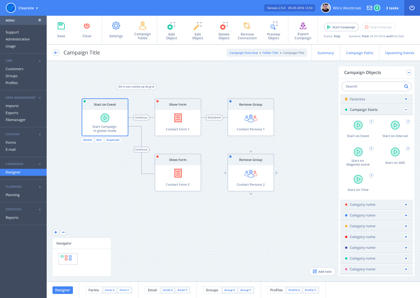420x298 pixels.
Task: Select the Start on SMS object icon
Action: coord(395,152)
